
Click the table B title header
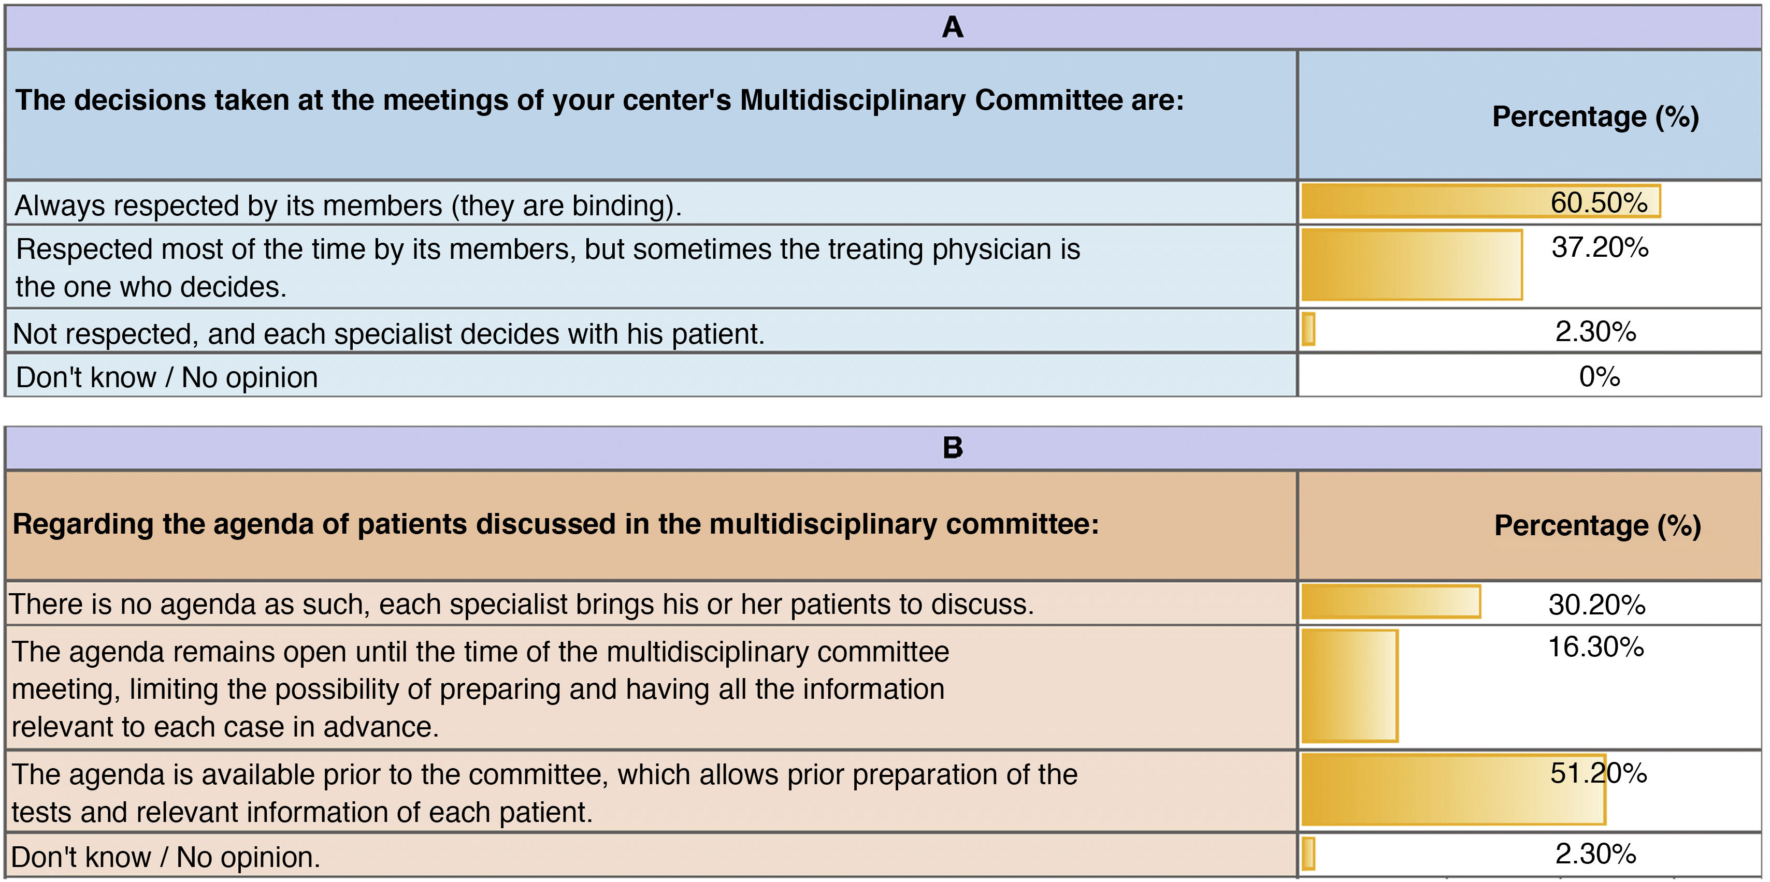click(952, 448)
